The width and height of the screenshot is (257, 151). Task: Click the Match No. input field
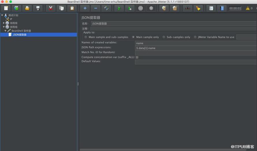(x=196, y=53)
